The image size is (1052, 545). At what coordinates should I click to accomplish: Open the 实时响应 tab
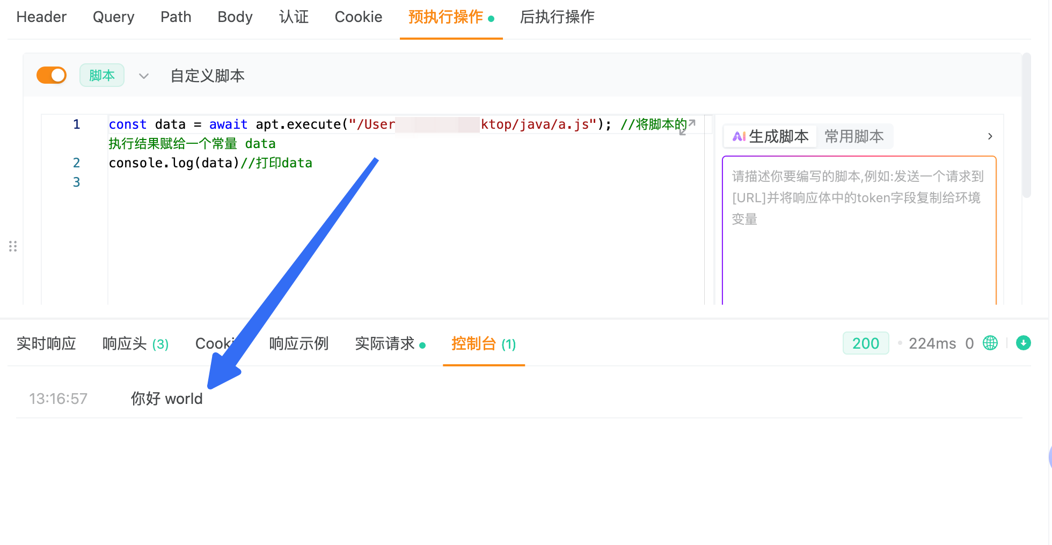point(46,343)
